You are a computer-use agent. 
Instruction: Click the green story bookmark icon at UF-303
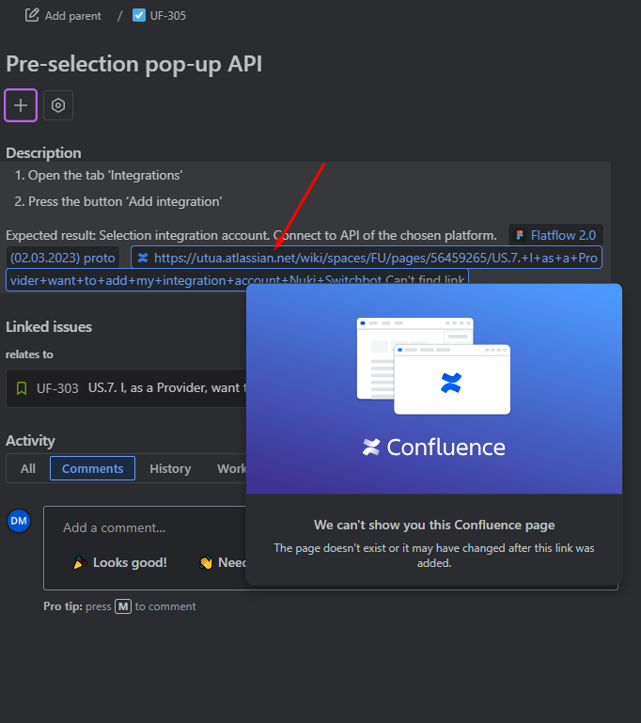22,388
